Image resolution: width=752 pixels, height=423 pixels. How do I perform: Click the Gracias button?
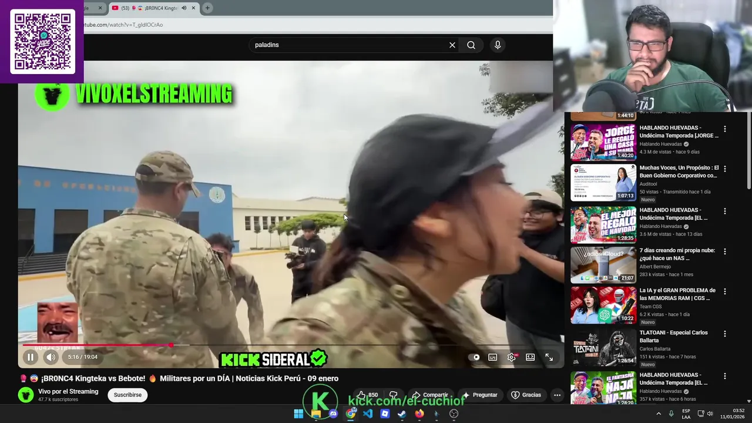(x=526, y=395)
